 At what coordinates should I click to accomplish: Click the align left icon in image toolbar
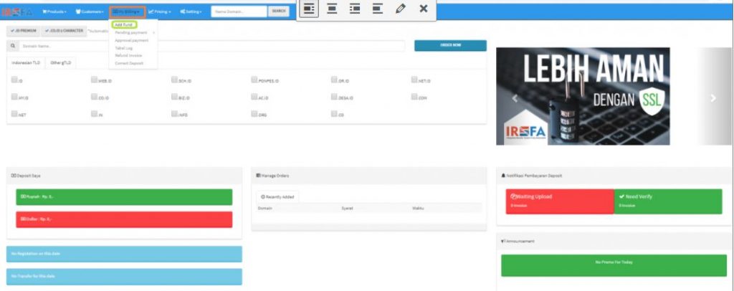(x=309, y=9)
